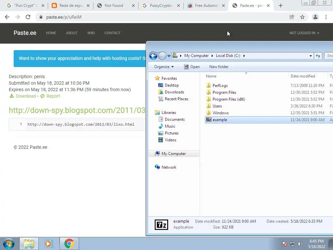Report this paste
Screen dimensions: 333x250
[x=50, y=96]
